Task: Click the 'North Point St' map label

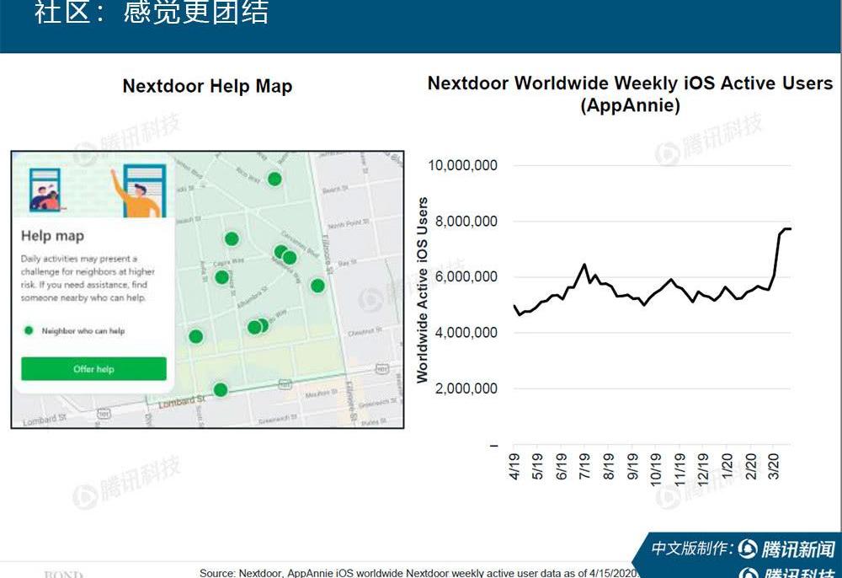Action: (x=349, y=223)
